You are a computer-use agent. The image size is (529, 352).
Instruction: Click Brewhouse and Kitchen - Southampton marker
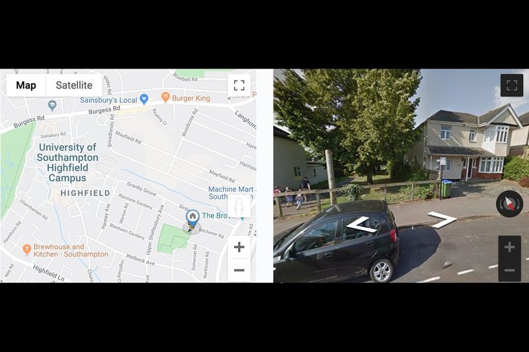(26, 250)
